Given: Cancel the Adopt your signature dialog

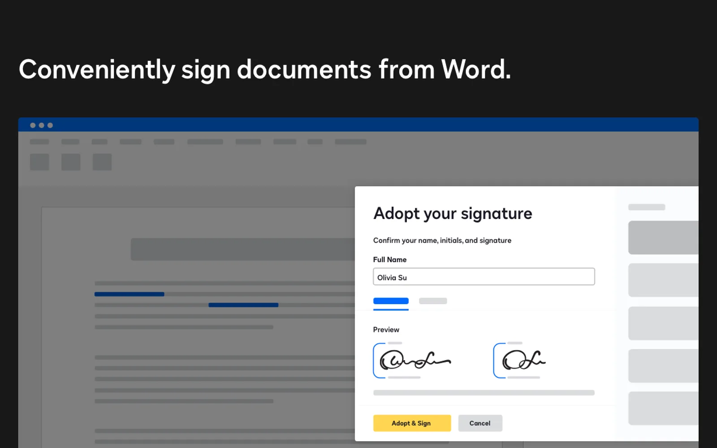Looking at the screenshot, I should (480, 423).
